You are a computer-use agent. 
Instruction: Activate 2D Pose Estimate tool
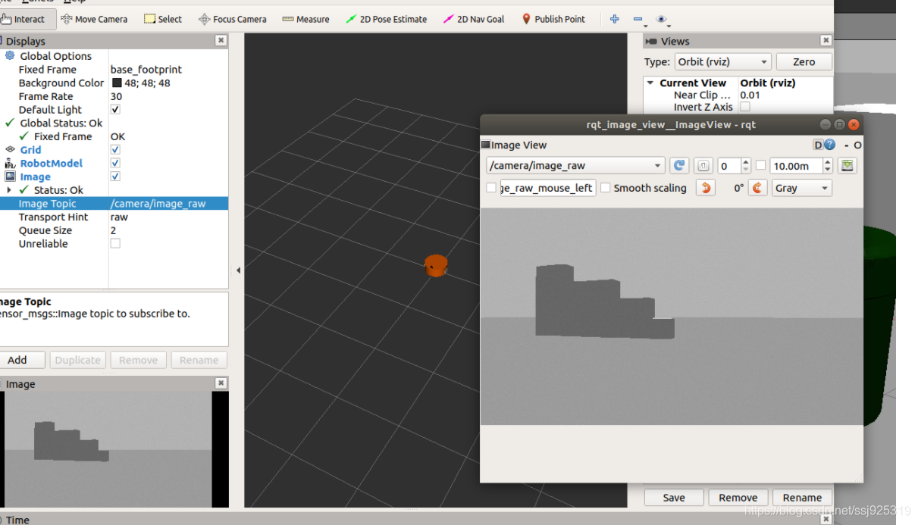(386, 19)
